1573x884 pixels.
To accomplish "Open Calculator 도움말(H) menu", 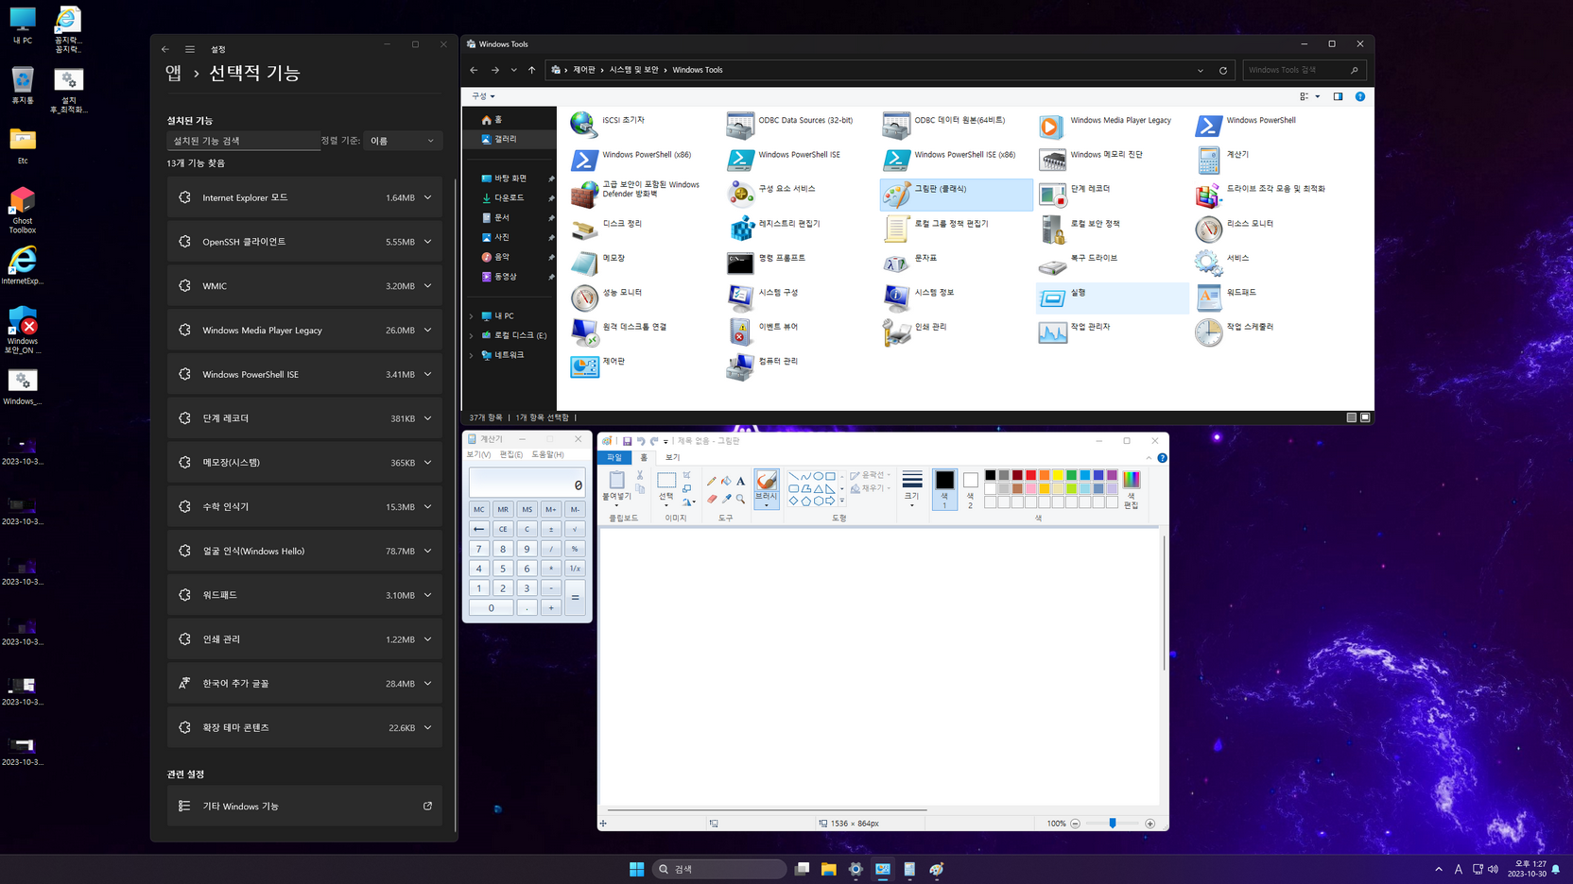I will 547,454.
